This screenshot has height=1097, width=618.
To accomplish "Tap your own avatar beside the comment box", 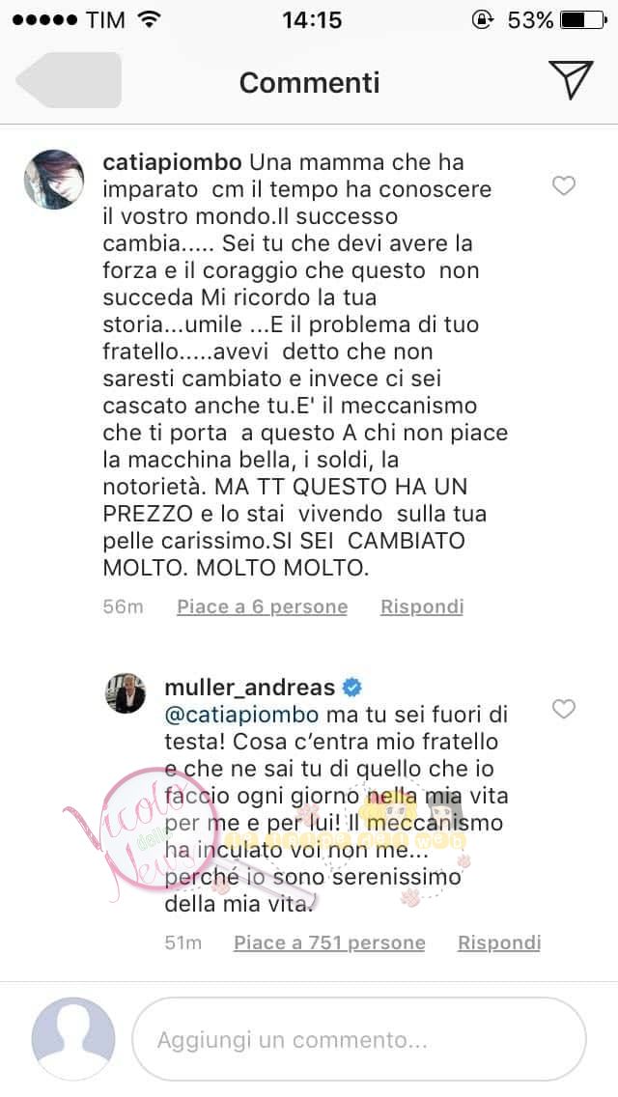I will pyautogui.click(x=73, y=1038).
